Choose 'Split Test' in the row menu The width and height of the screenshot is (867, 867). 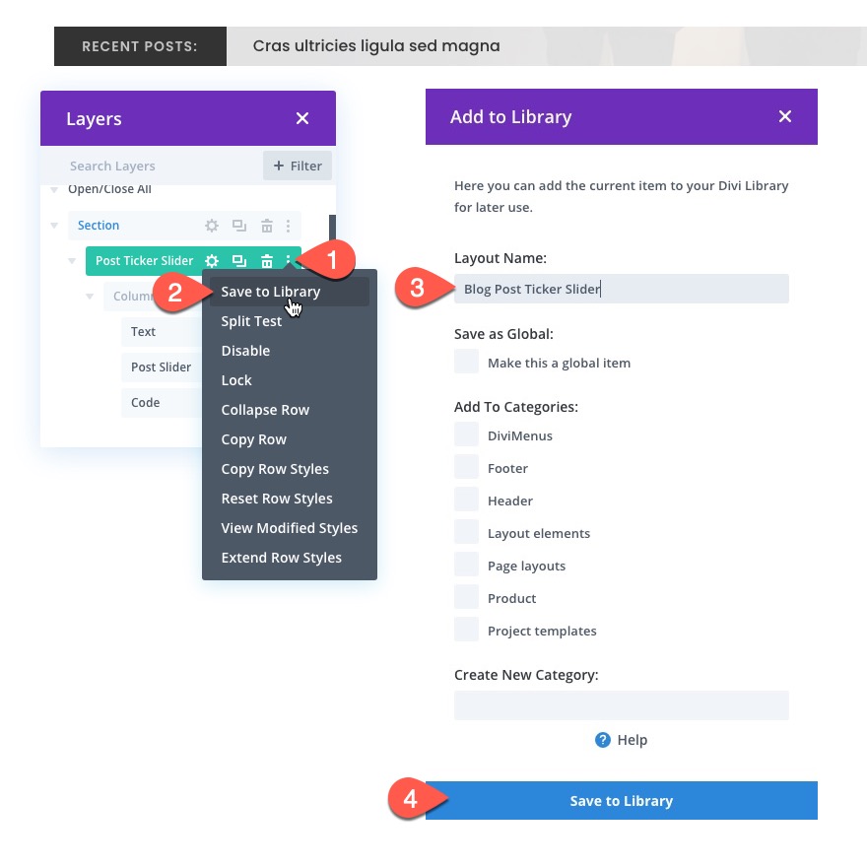(251, 320)
